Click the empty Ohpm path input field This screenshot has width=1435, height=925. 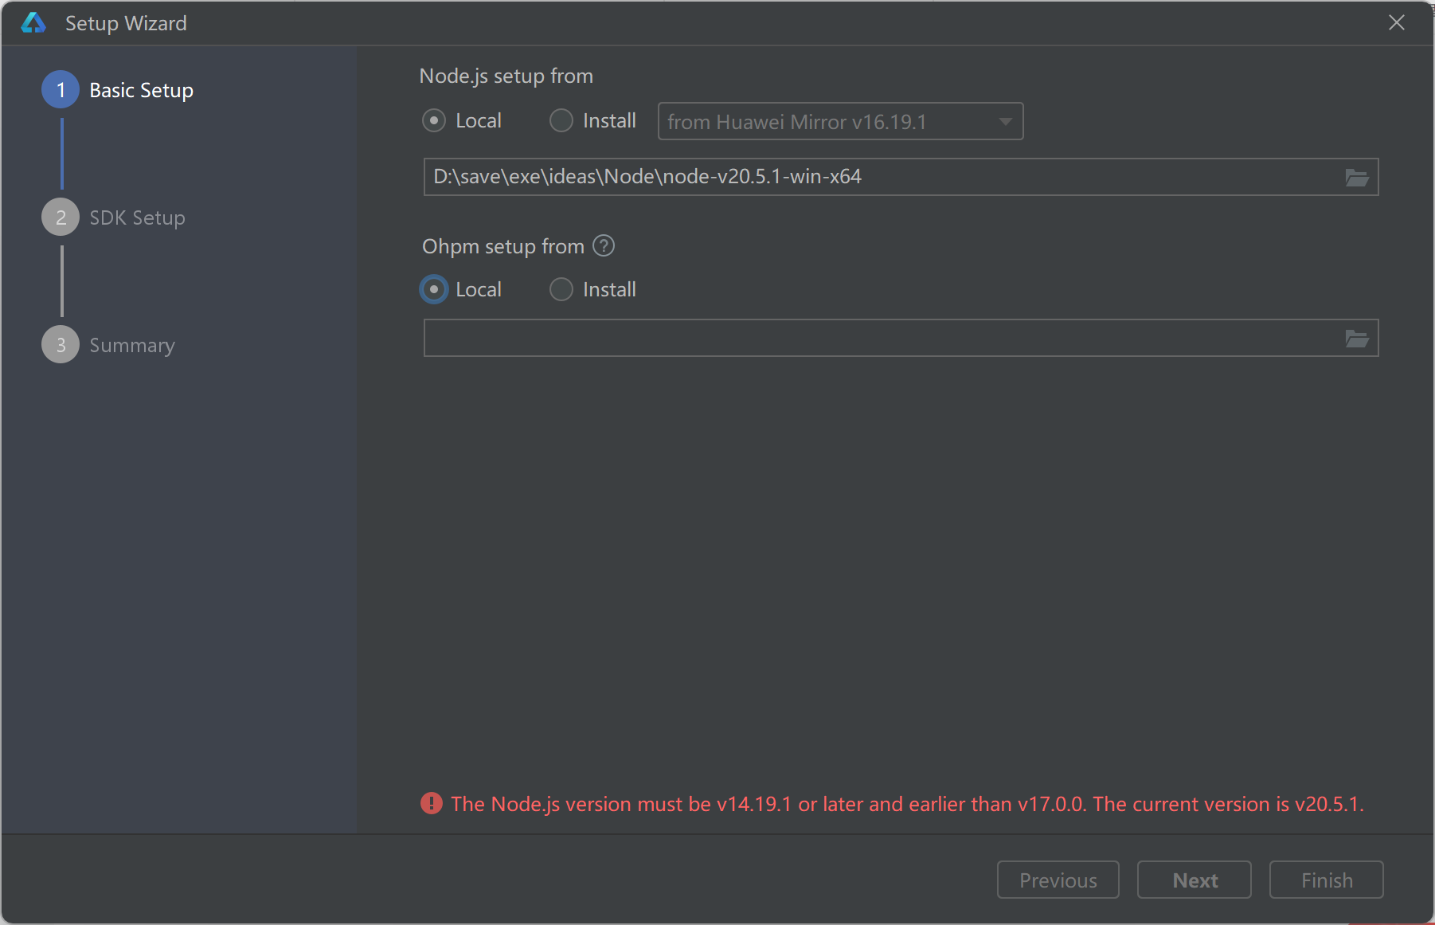click(x=876, y=338)
